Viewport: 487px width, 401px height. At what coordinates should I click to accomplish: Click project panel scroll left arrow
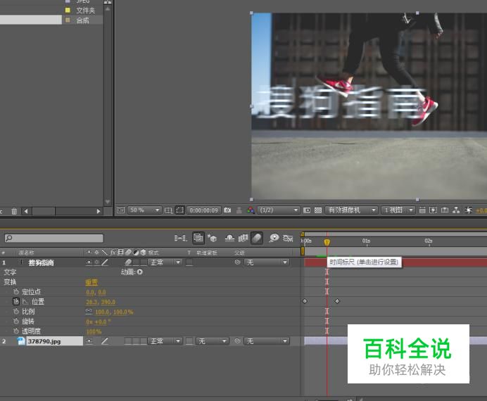[26, 211]
